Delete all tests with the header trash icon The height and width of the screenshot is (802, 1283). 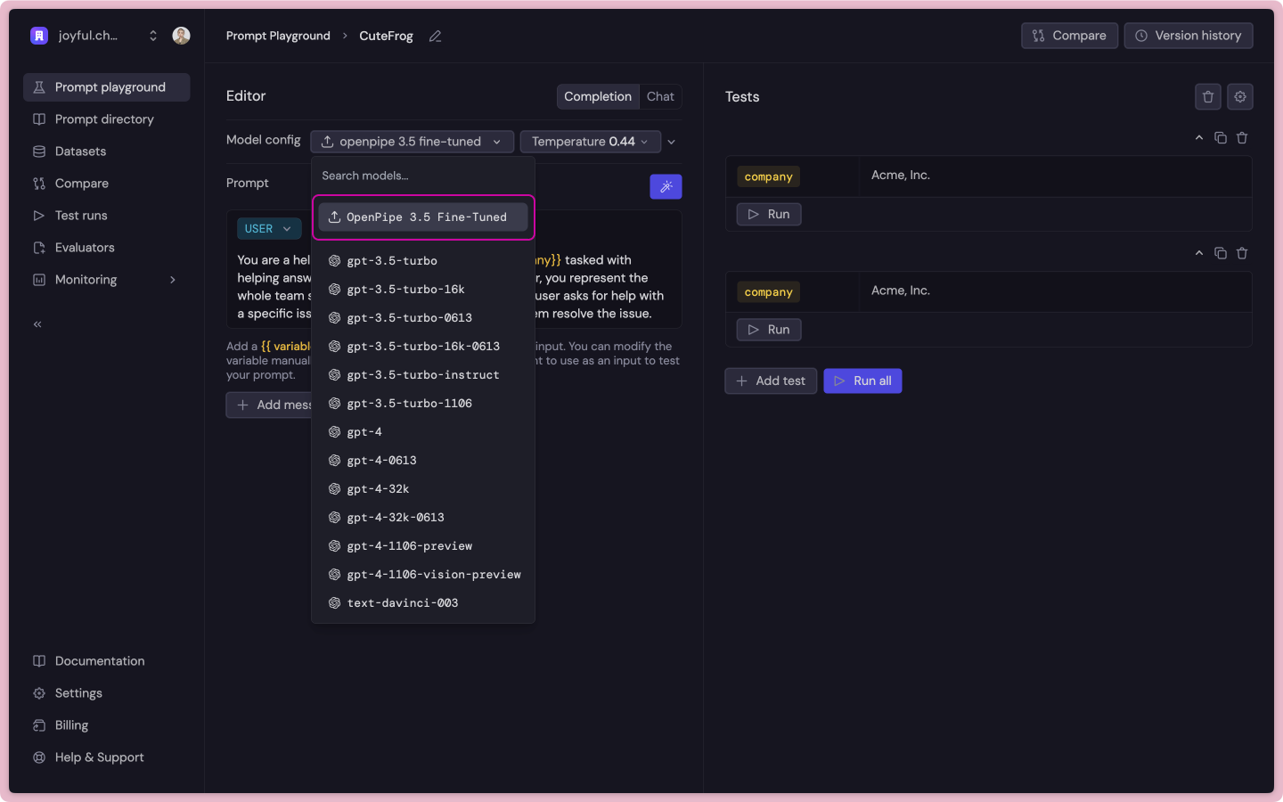[x=1208, y=97]
